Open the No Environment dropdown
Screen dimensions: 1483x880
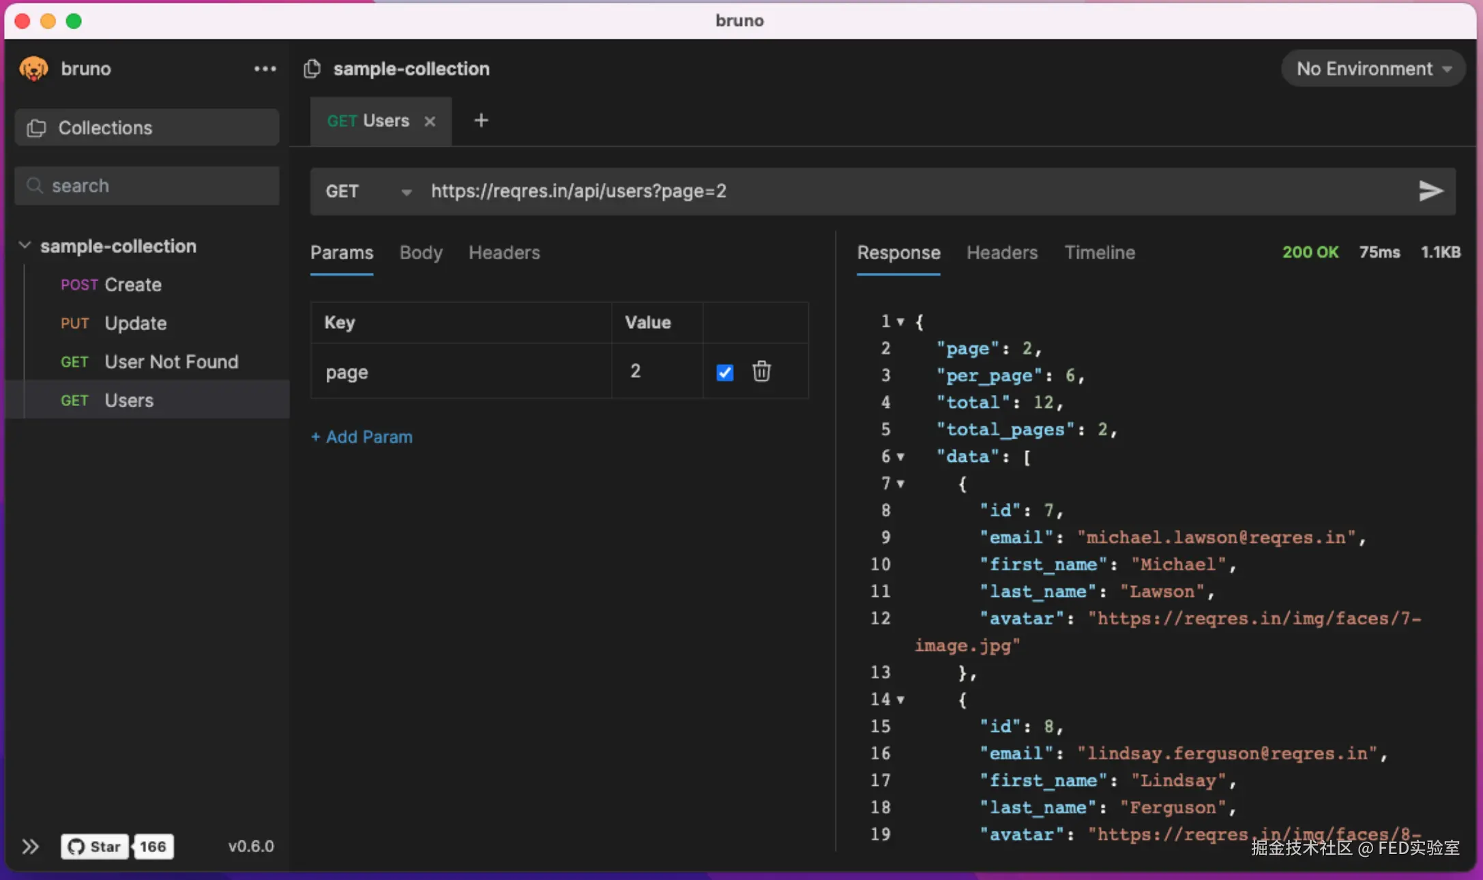1372,69
